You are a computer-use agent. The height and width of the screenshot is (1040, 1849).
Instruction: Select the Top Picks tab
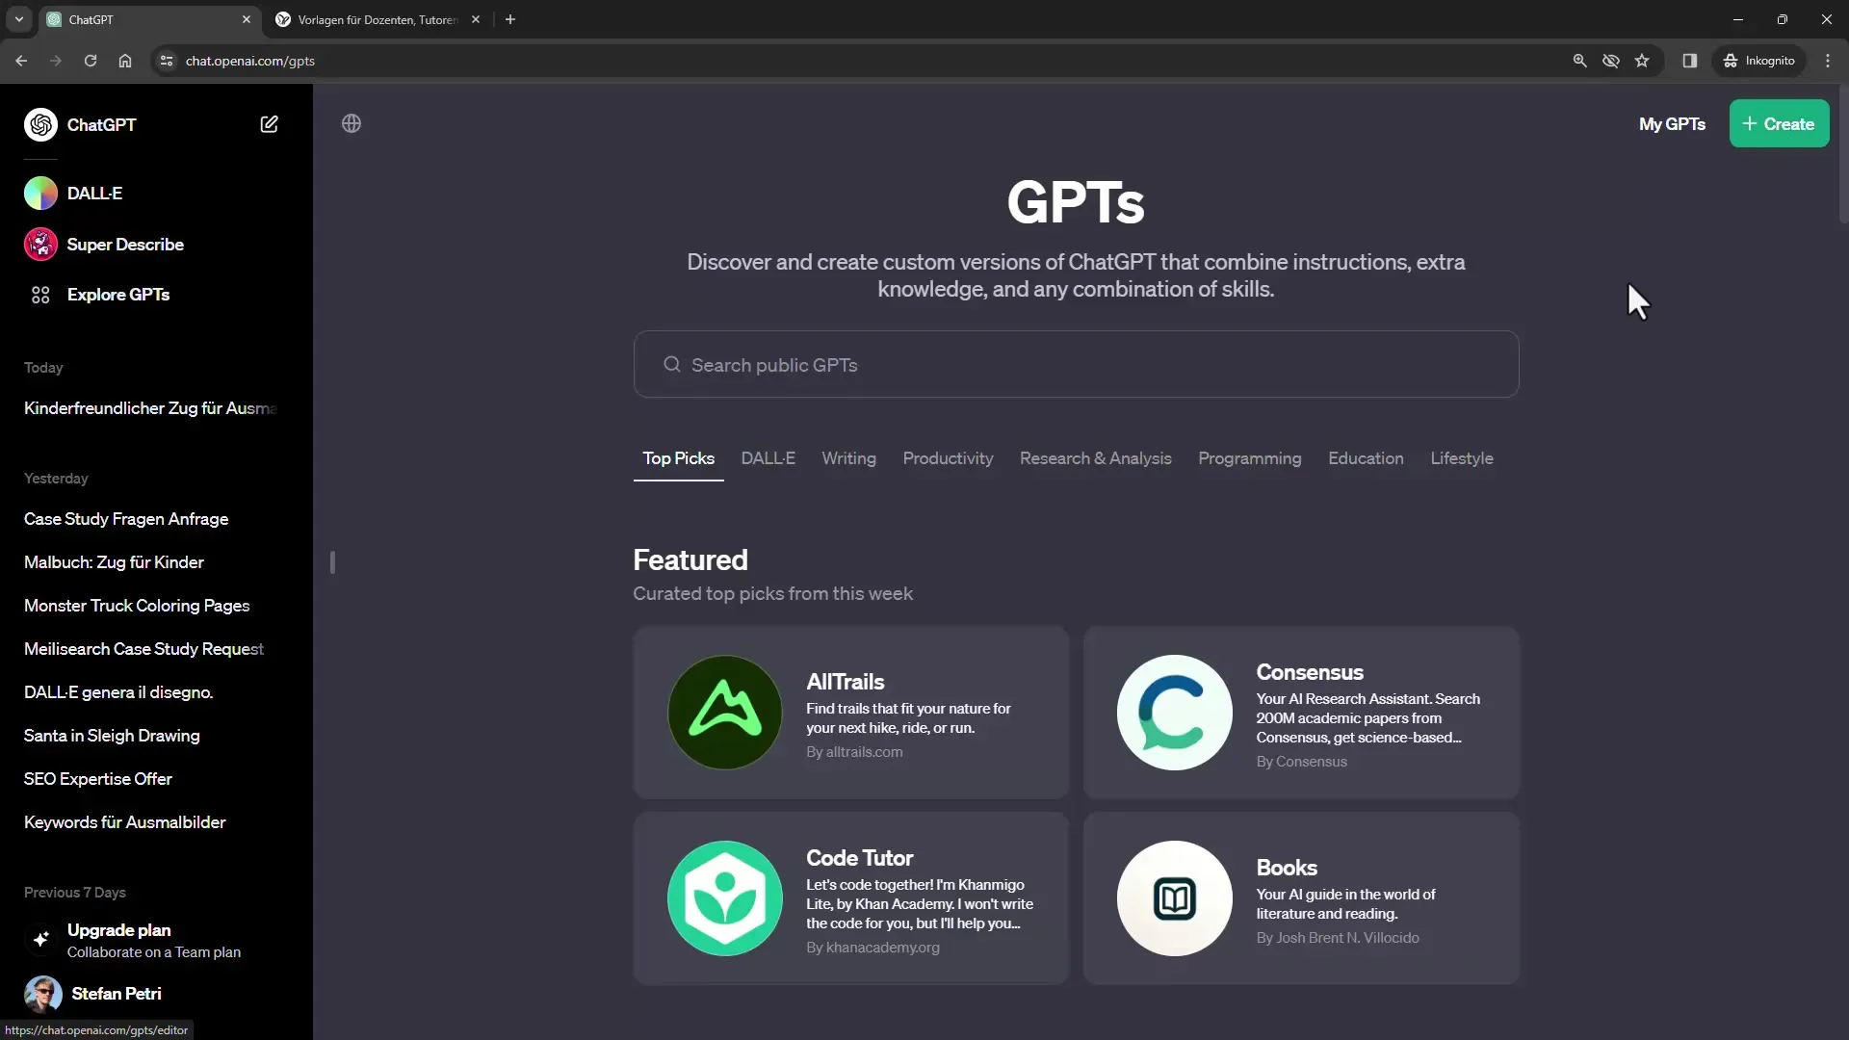click(x=678, y=457)
